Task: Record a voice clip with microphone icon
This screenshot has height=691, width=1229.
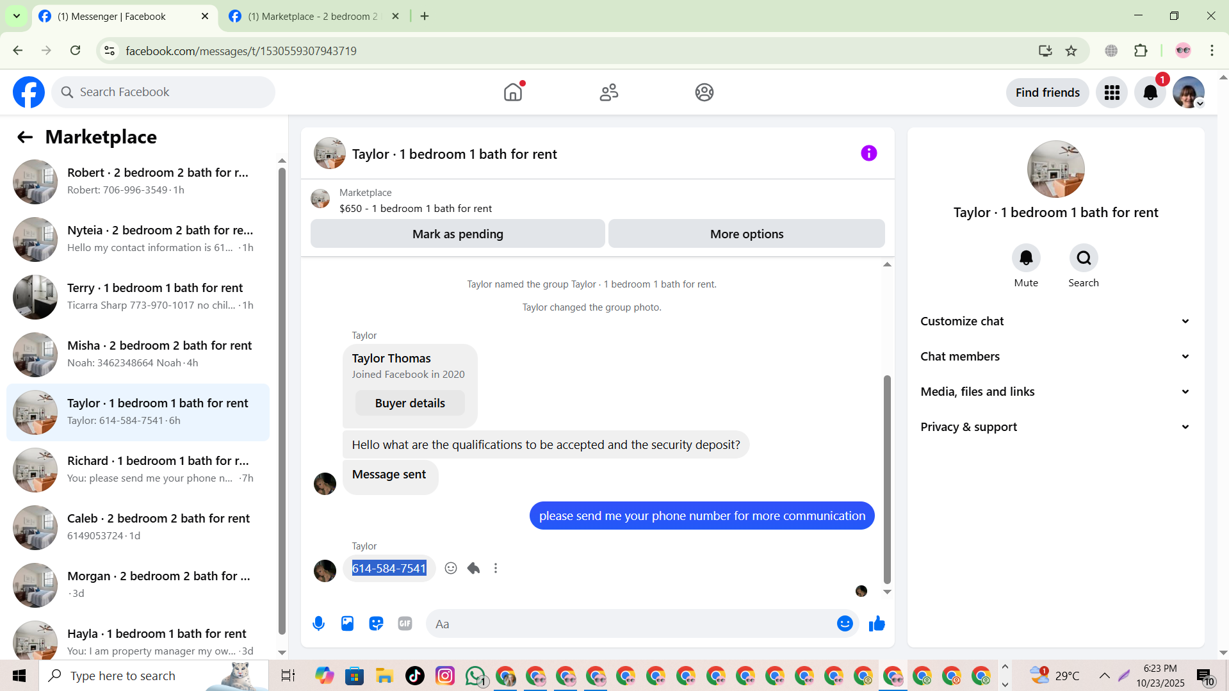Action: coord(318,624)
